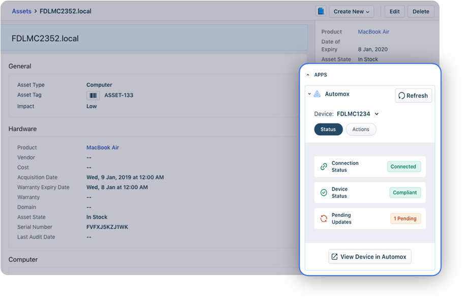Screen dimensions: 471x307
Task: Open the Create New dropdown
Action: 351,11
